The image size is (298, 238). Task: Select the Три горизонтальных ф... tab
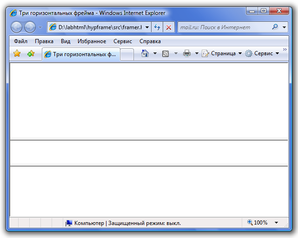point(81,54)
